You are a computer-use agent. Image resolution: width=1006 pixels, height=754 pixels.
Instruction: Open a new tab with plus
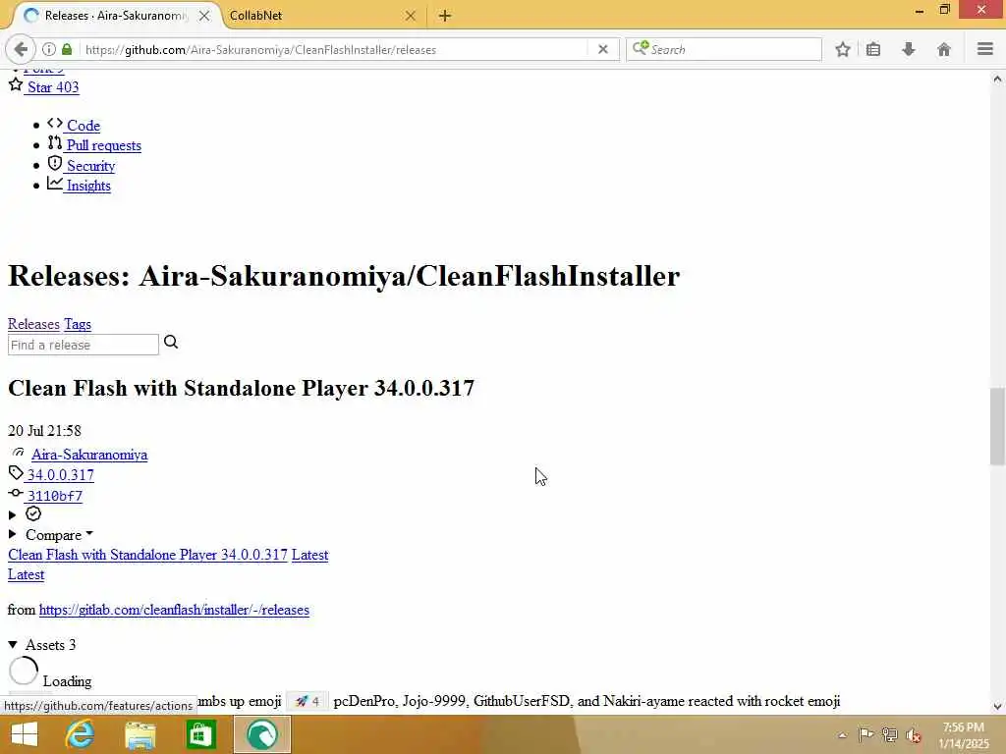tap(445, 16)
